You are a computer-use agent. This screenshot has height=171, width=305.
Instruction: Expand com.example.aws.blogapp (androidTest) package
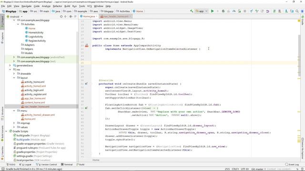click(14, 57)
